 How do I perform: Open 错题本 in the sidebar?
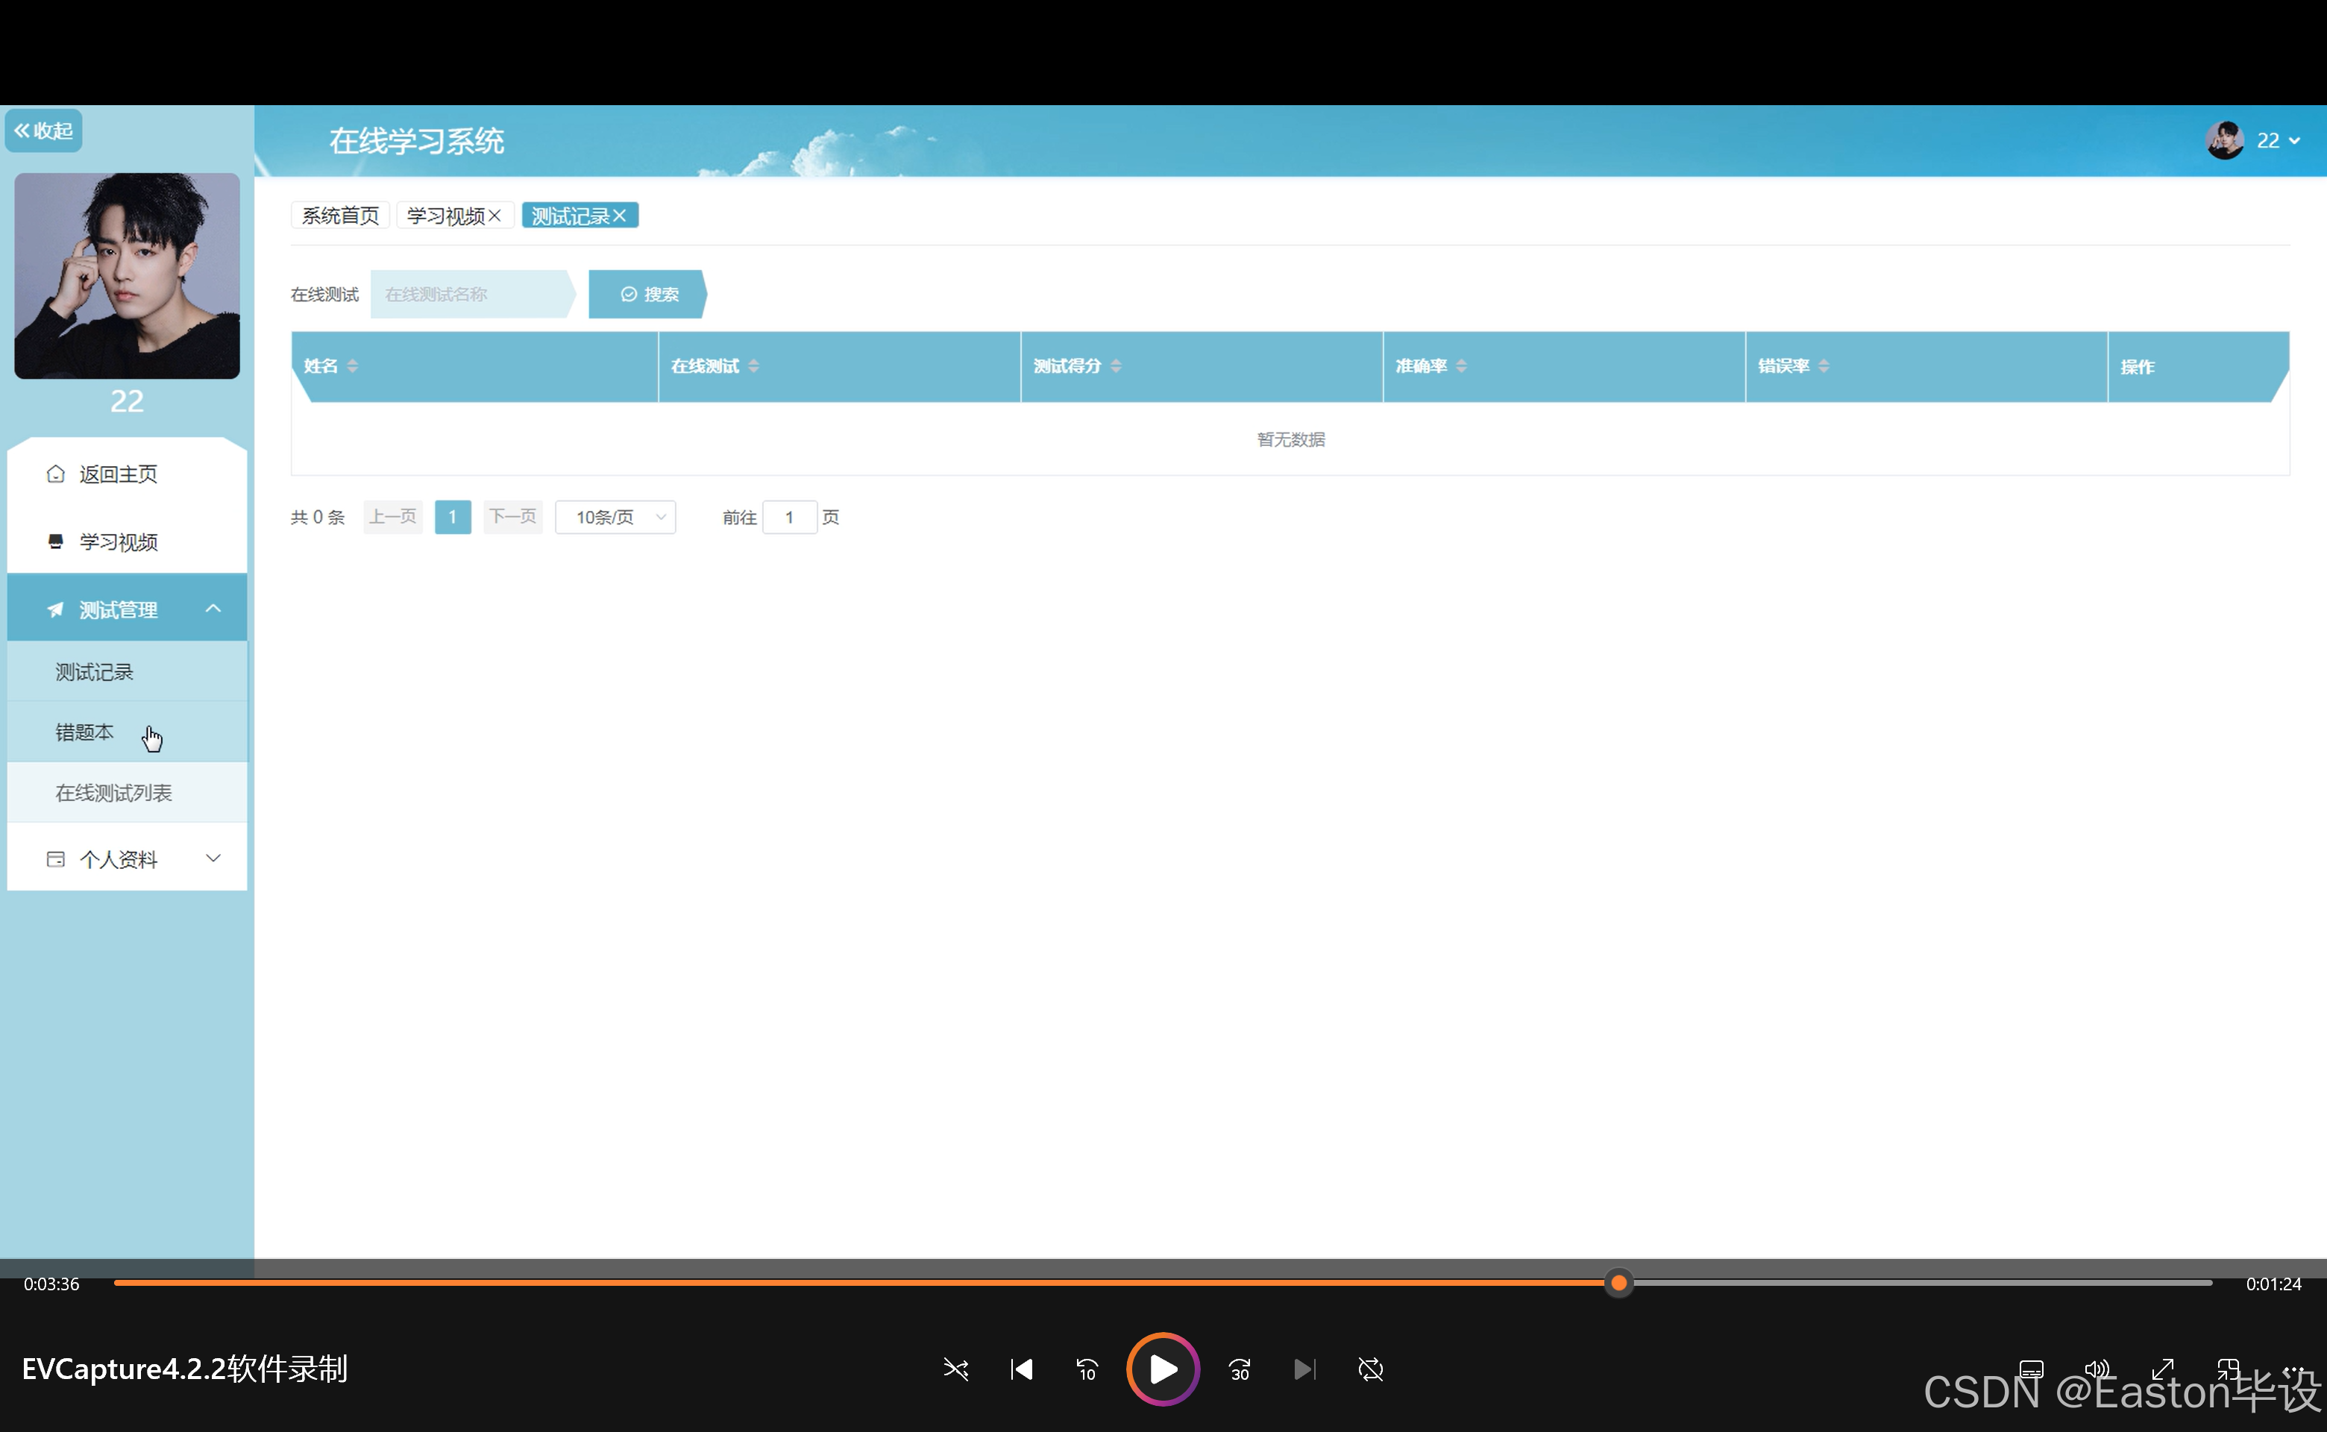click(x=84, y=732)
